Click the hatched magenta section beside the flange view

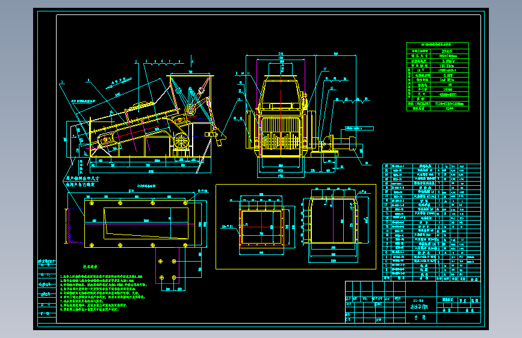pyautogui.click(x=73, y=226)
